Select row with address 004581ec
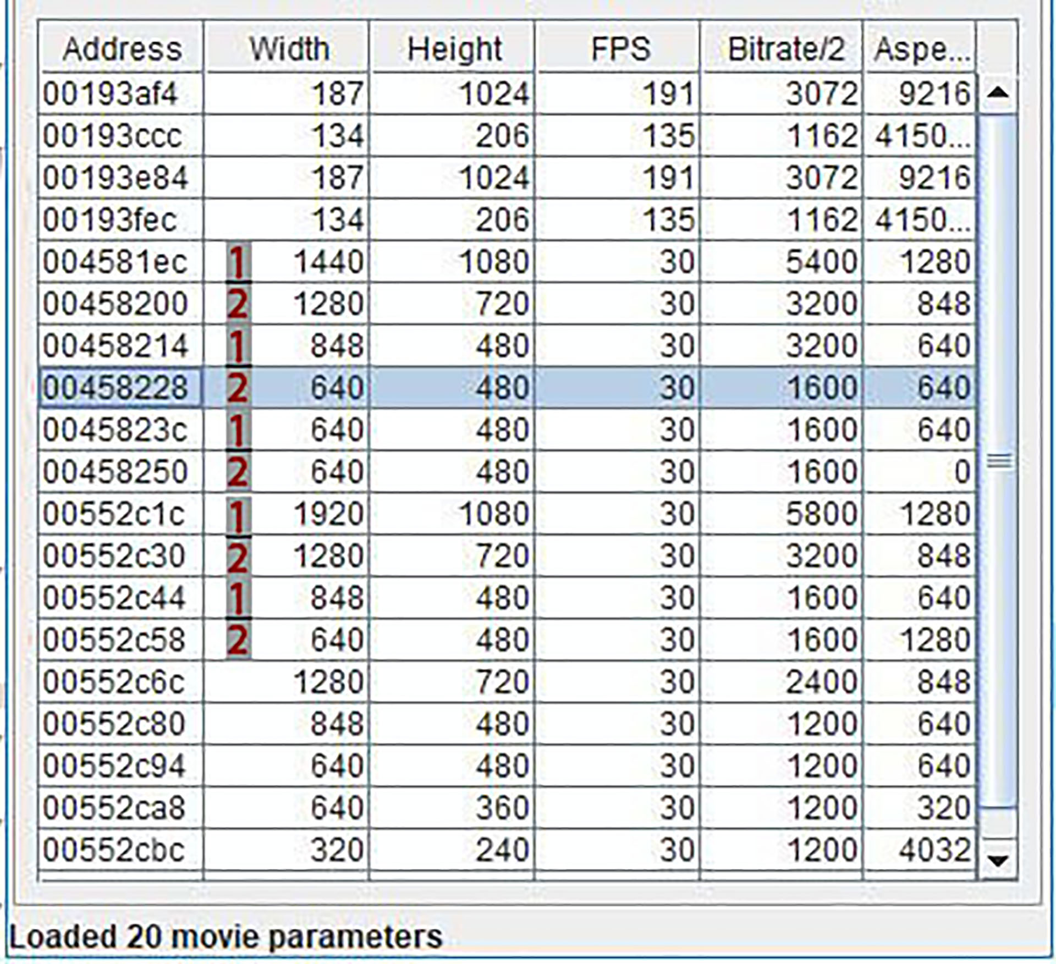The height and width of the screenshot is (964, 1056). click(x=114, y=262)
